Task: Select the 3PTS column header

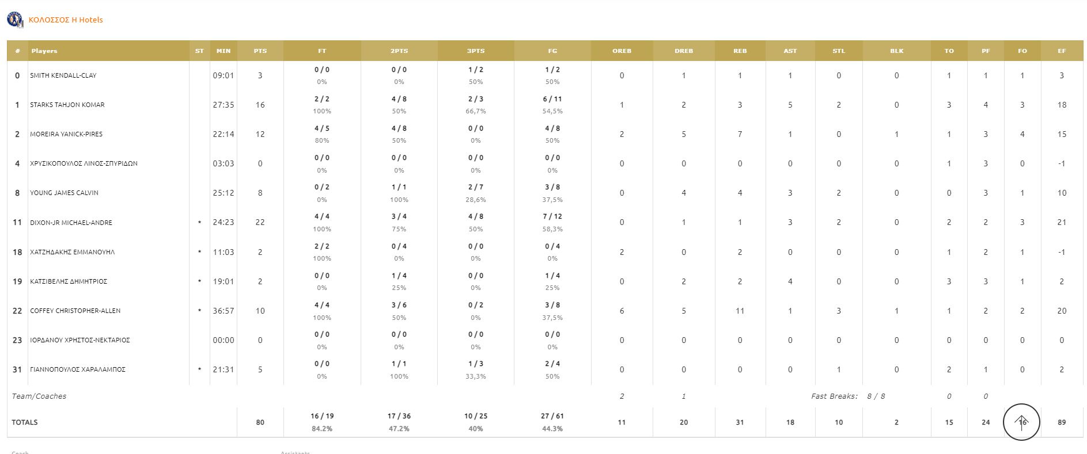Action: (476, 51)
